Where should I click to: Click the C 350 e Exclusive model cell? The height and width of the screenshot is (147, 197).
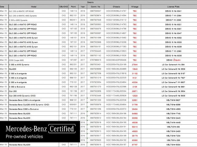(34, 87)
